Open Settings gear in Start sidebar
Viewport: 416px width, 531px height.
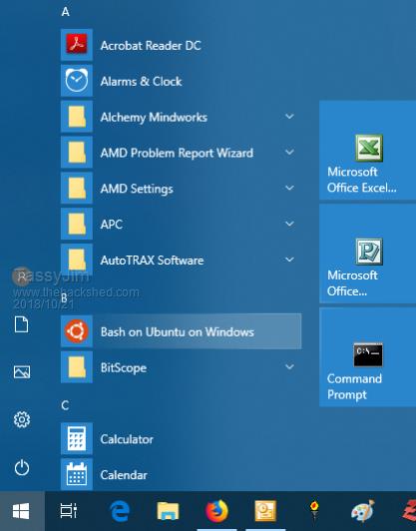coord(22,419)
